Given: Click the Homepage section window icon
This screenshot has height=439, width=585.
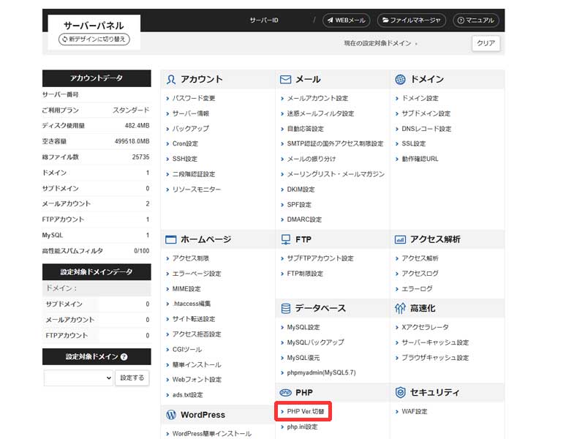Looking at the screenshot, I should coord(171,240).
